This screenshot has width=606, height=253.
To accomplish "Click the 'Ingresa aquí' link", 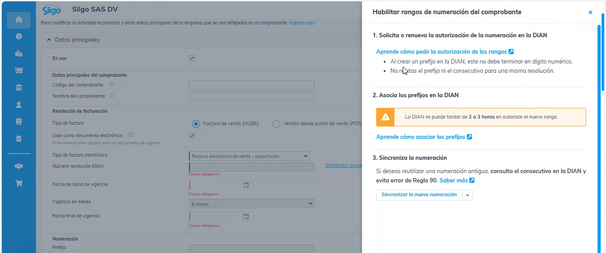I will tap(302, 23).
